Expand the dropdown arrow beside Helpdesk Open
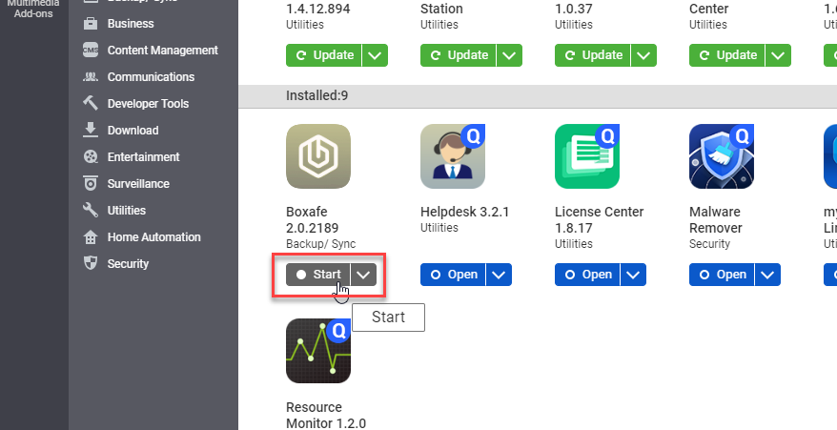 [x=500, y=275]
